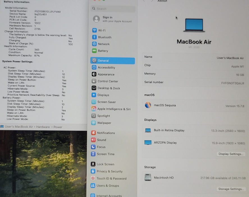The width and height of the screenshot is (249, 197).
Task: Click the Accessibility icon
Action: pos(94,67)
